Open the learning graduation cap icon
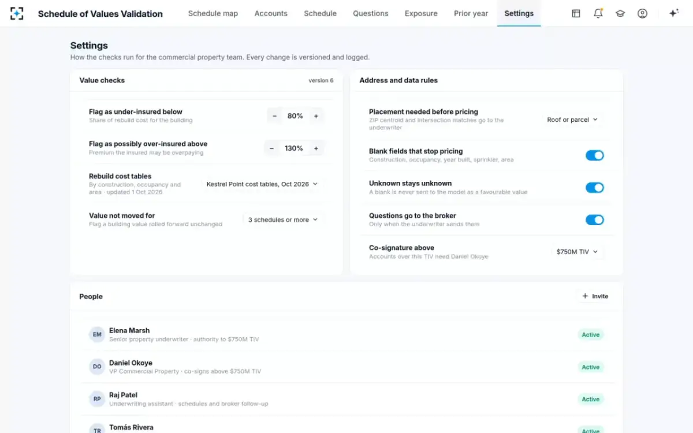The width and height of the screenshot is (693, 433). [620, 13]
